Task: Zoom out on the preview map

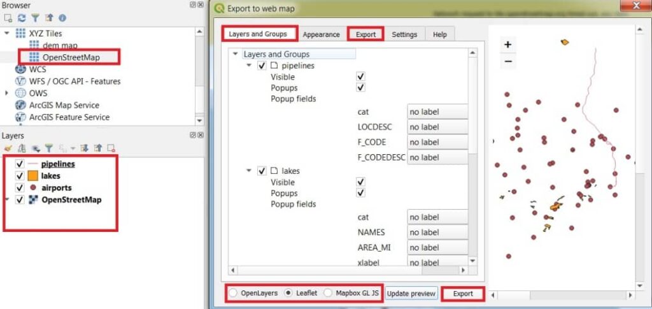Action: tap(507, 61)
